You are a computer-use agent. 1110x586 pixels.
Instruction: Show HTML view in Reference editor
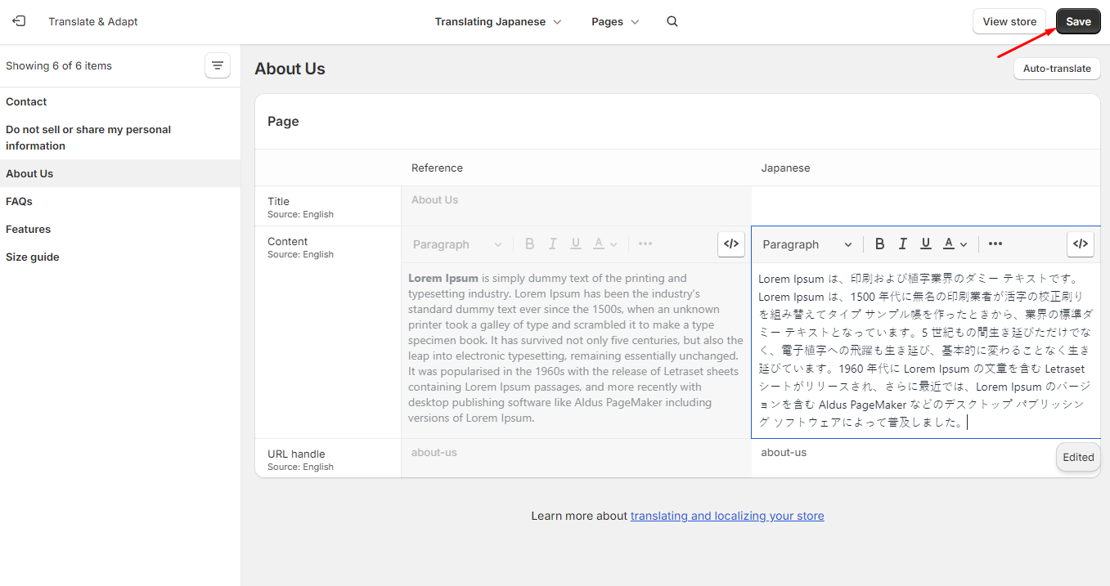point(731,244)
